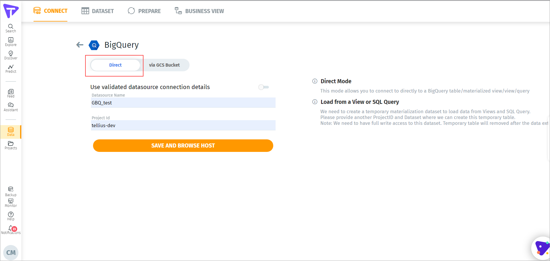Click the Tellius logo at top left
The height and width of the screenshot is (261, 550).
click(11, 11)
